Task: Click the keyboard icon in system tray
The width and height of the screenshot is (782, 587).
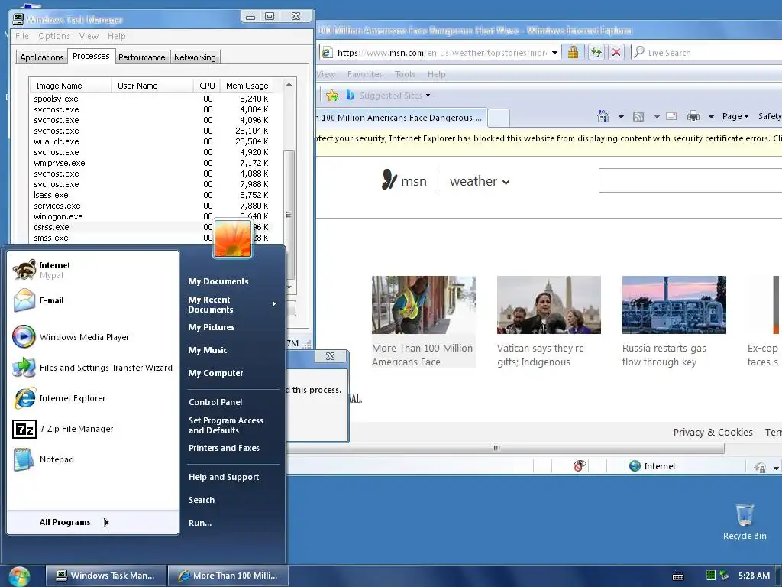Action: pos(678,576)
